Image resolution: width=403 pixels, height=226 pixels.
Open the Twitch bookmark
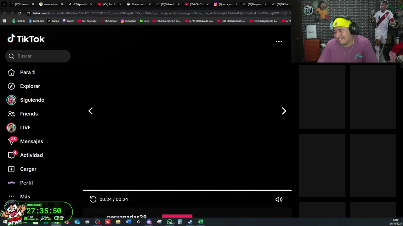(68, 21)
